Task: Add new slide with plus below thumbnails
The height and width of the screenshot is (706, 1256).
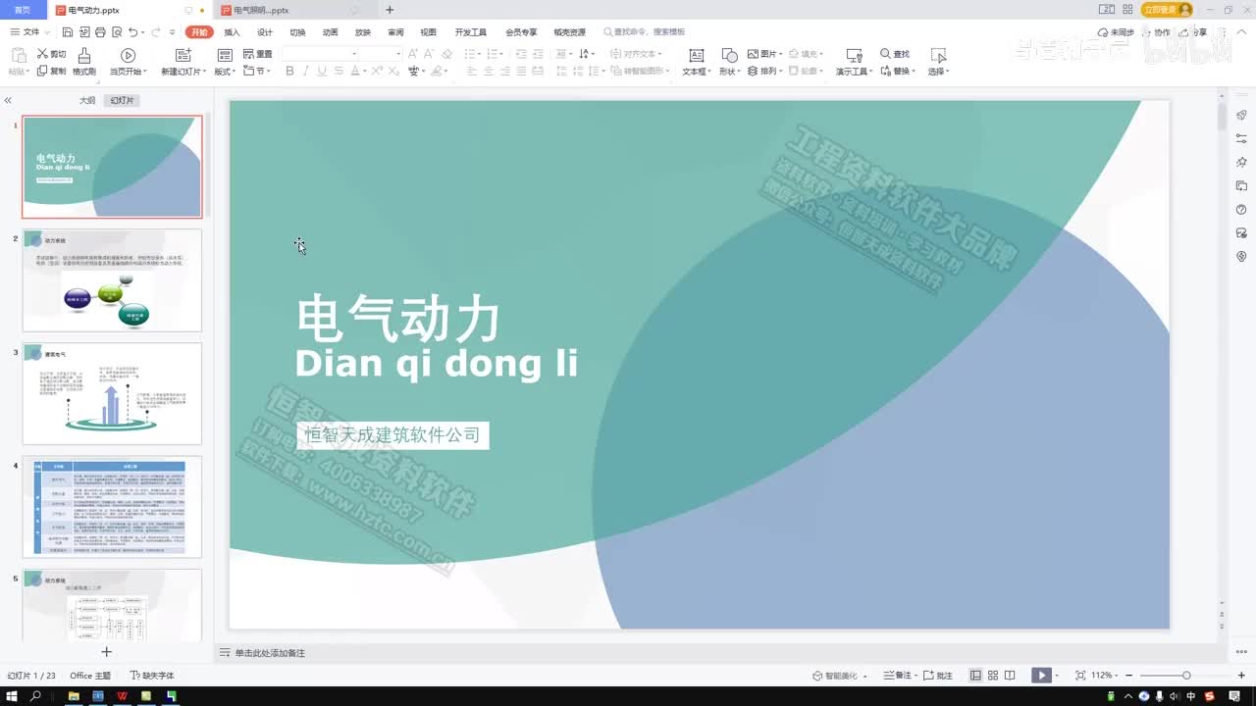Action: 107,652
